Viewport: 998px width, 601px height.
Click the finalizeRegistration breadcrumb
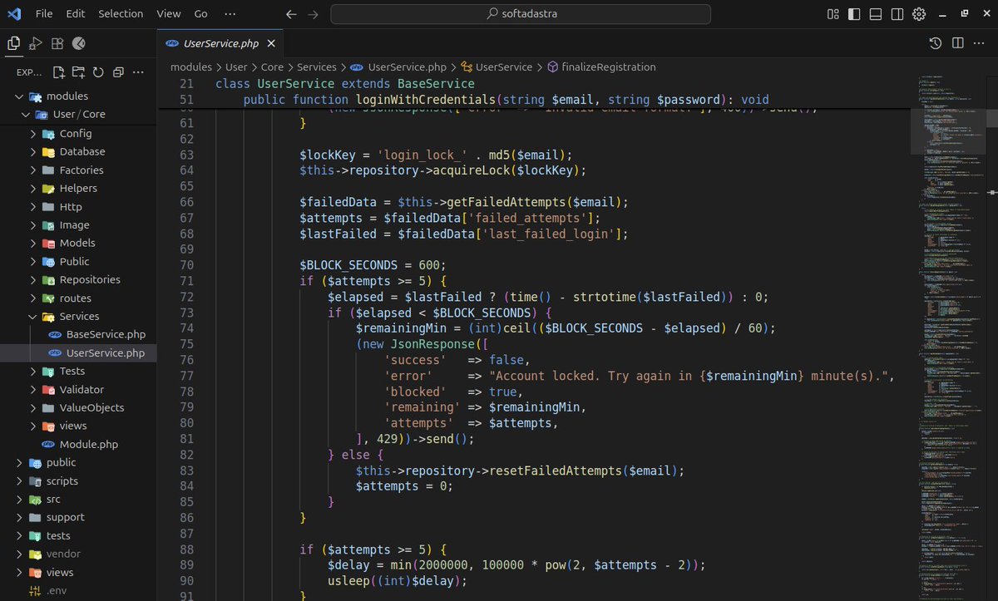pos(609,67)
